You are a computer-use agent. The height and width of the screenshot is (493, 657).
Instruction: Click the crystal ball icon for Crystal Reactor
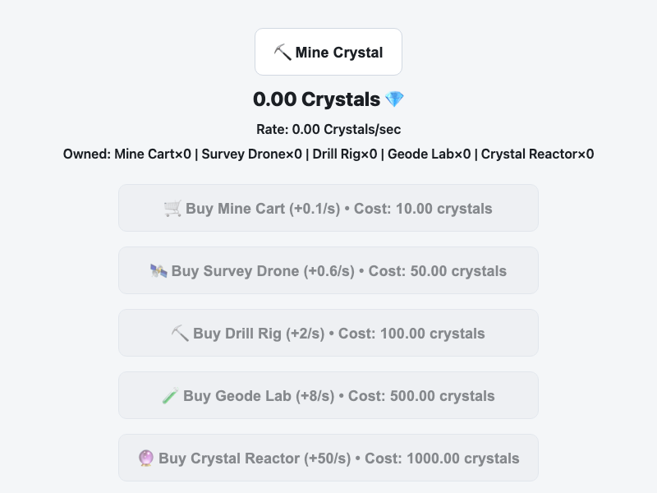147,458
